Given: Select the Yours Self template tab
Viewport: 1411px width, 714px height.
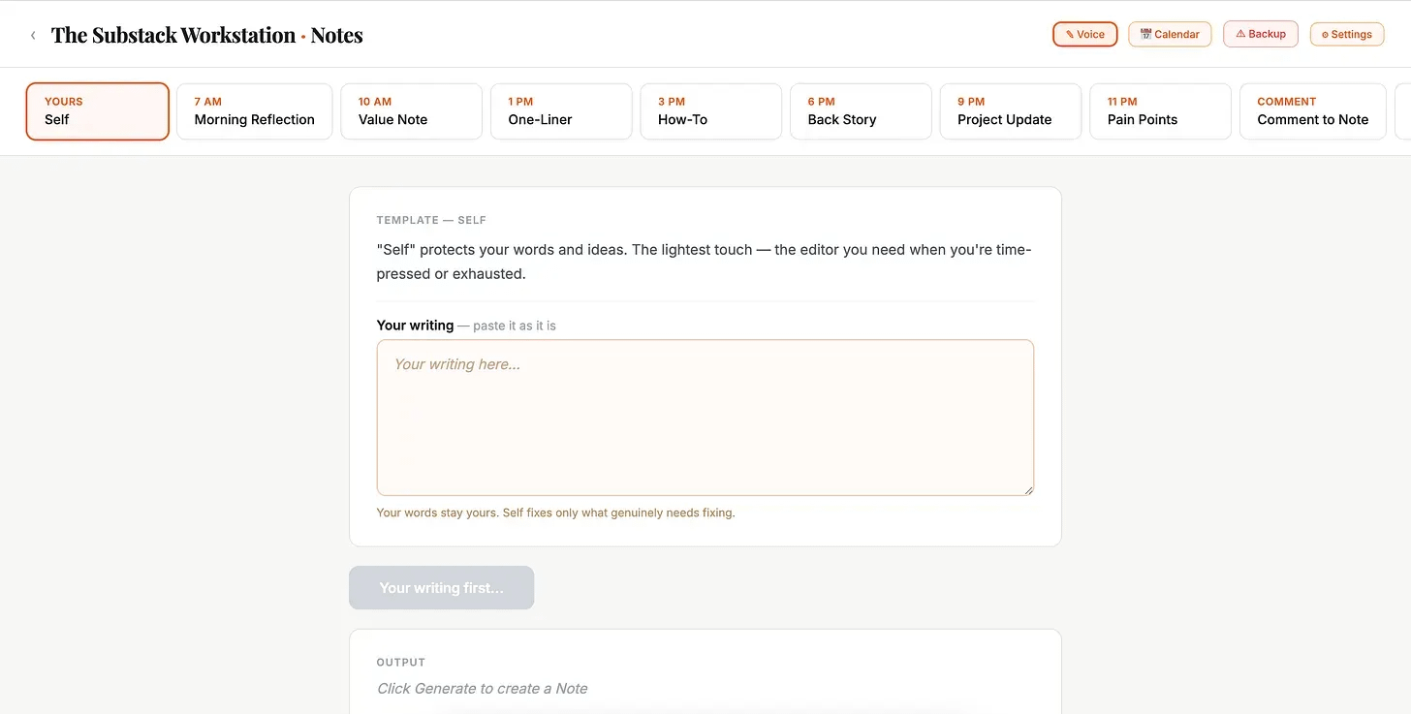Looking at the screenshot, I should [98, 111].
